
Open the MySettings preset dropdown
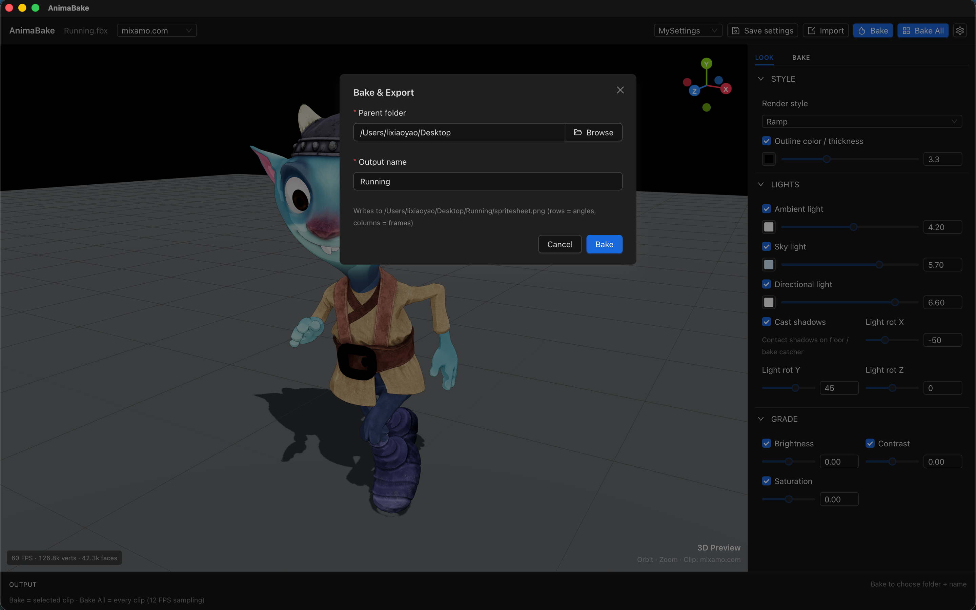coord(688,30)
